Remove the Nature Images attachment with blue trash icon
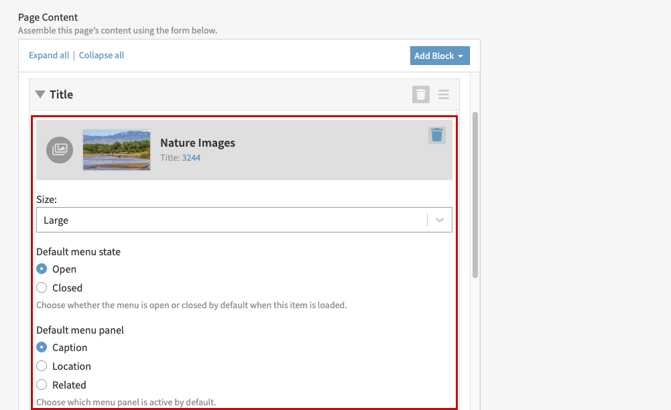The width and height of the screenshot is (671, 410). click(436, 135)
